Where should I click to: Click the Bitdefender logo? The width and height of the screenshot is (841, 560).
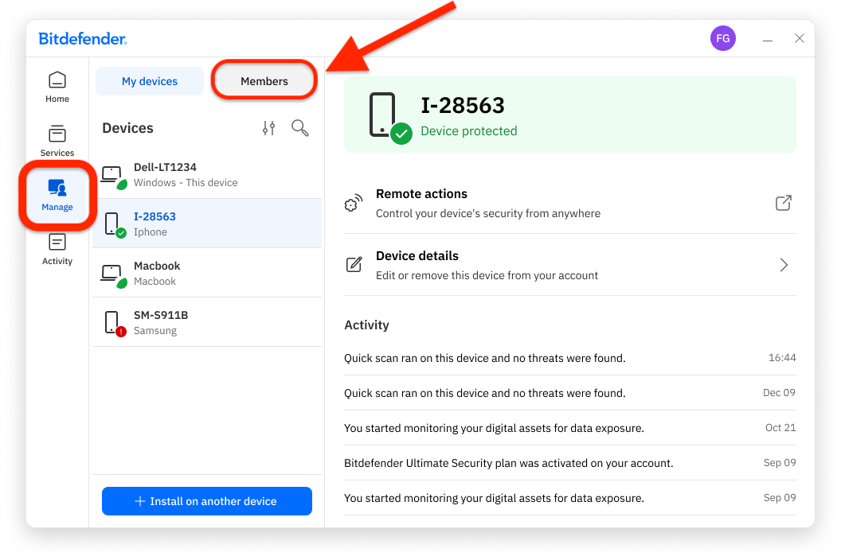point(83,39)
